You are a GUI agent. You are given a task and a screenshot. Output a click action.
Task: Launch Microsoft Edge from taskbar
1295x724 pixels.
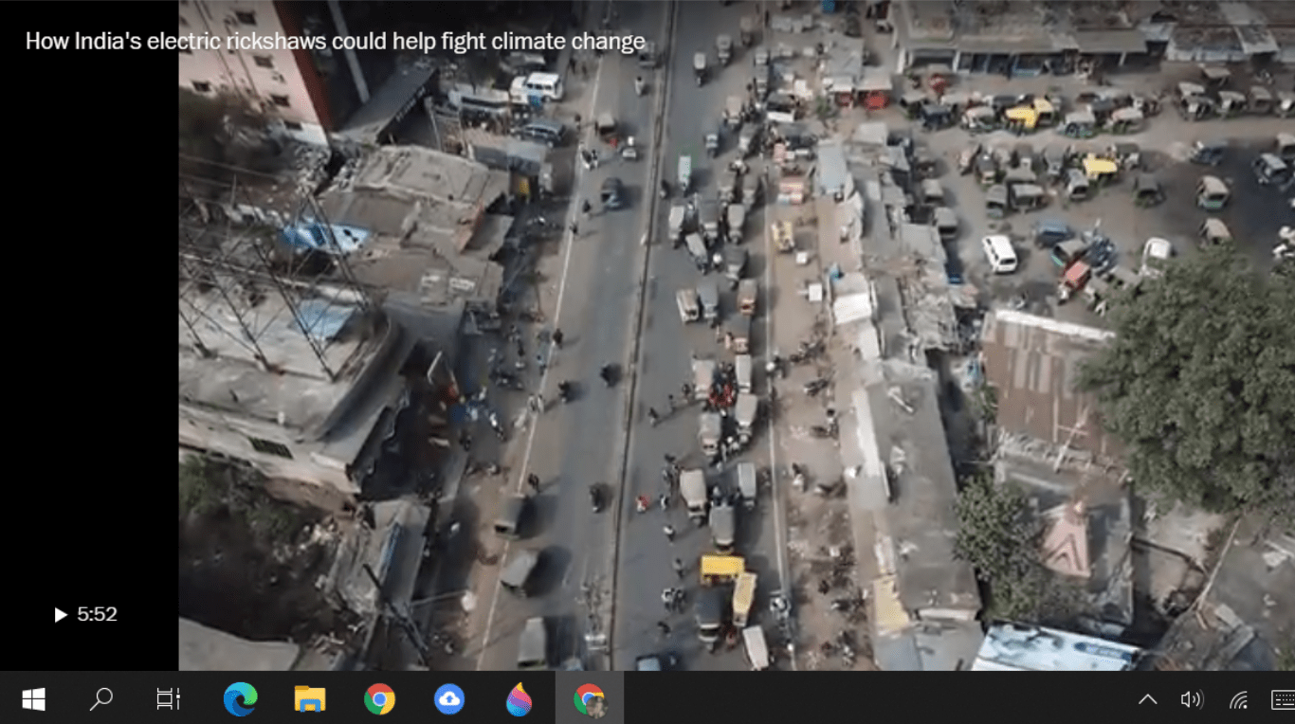pyautogui.click(x=240, y=699)
